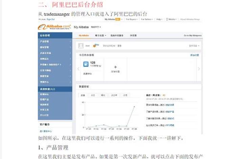The height and width of the screenshot is (159, 237).
Task: Click the plus icon to add a card
Action: pos(115,67)
